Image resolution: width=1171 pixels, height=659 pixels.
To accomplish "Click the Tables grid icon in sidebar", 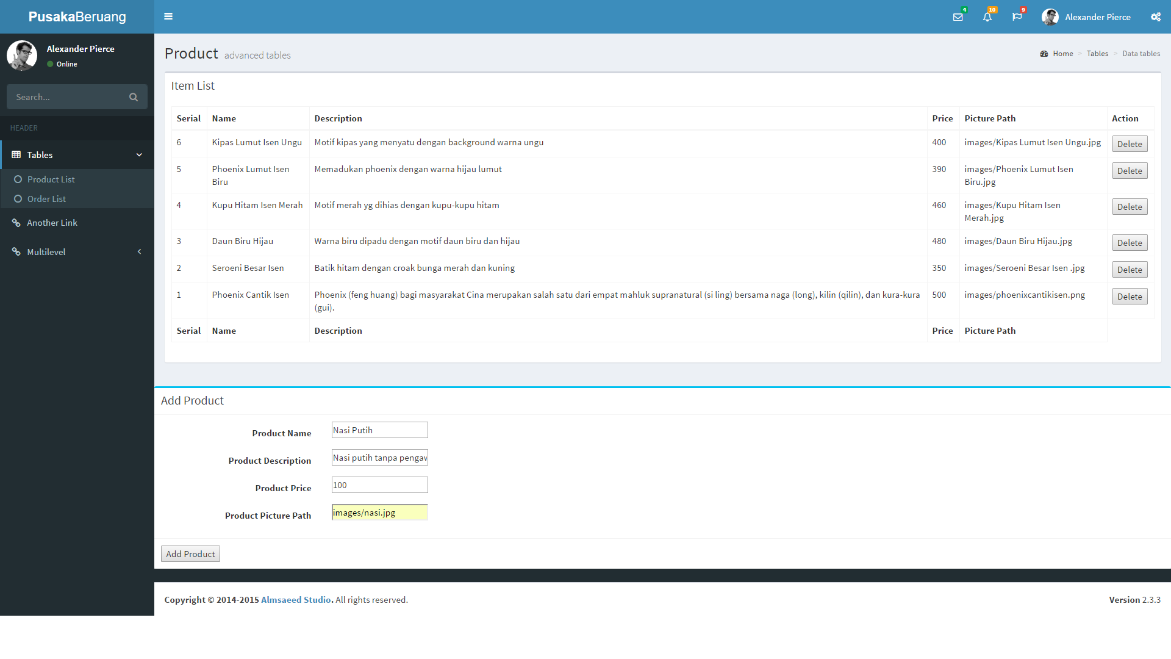I will [16, 155].
